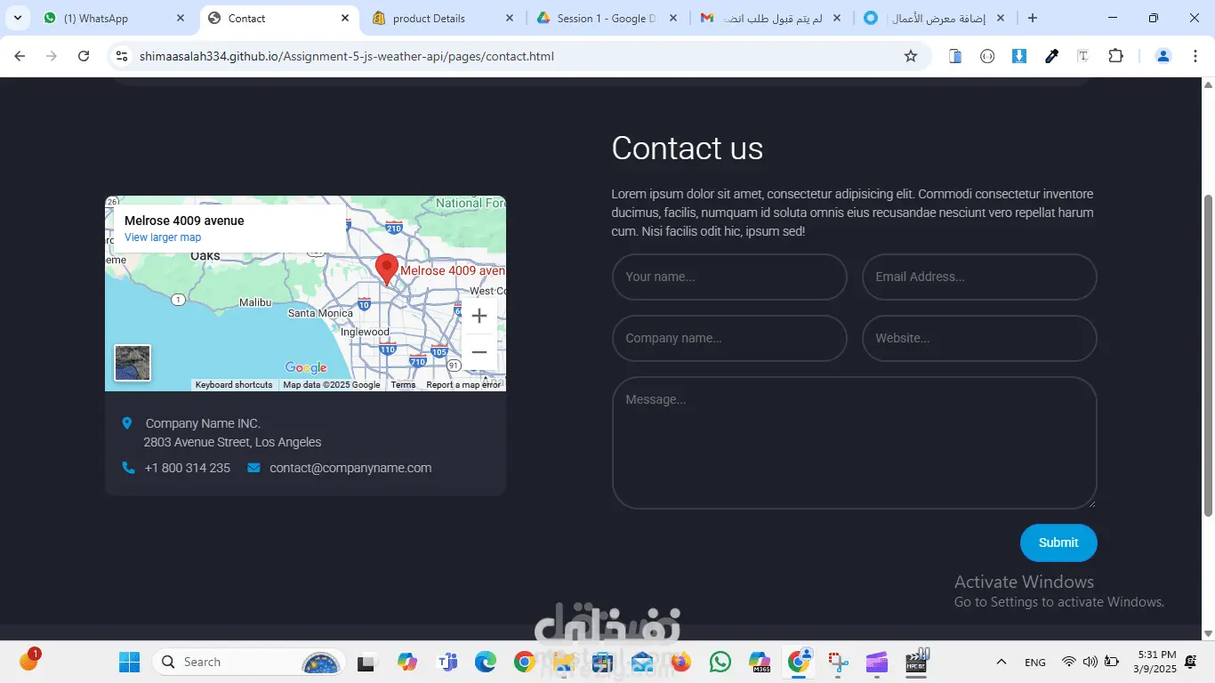The width and height of the screenshot is (1215, 683).
Task: Switch to the Session 1 Google Drive tab
Action: (x=607, y=18)
